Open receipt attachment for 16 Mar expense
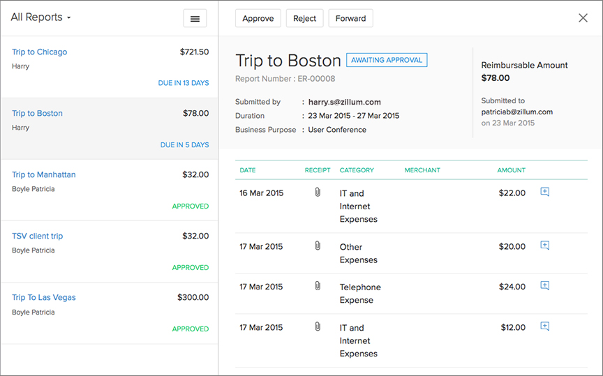 (x=318, y=193)
